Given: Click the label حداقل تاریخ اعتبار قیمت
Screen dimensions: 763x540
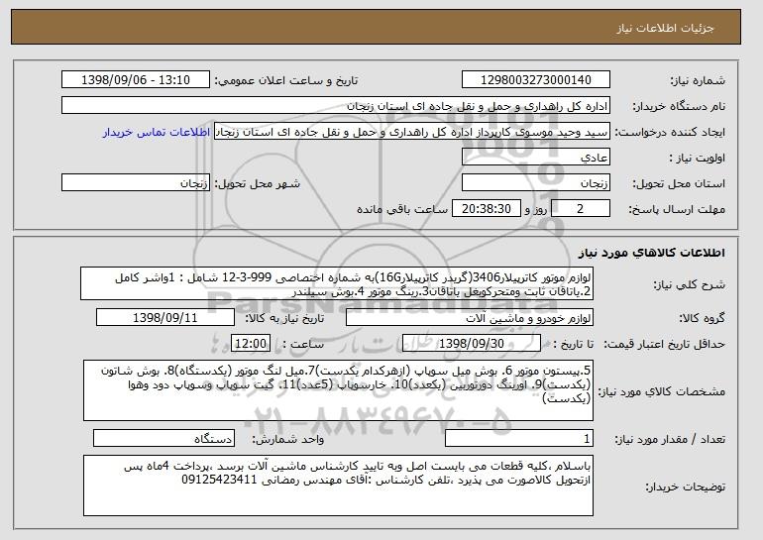Looking at the screenshot, I should point(665,345).
